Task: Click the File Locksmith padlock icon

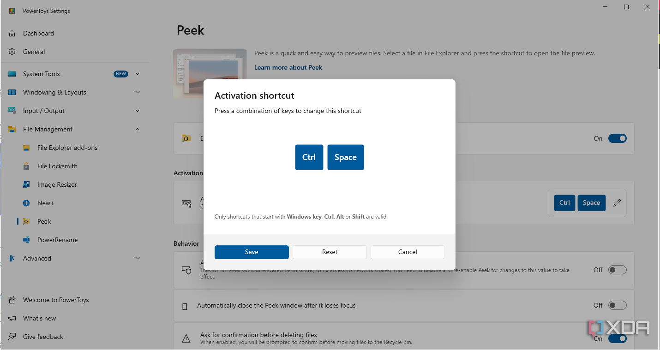Action: tap(27, 166)
